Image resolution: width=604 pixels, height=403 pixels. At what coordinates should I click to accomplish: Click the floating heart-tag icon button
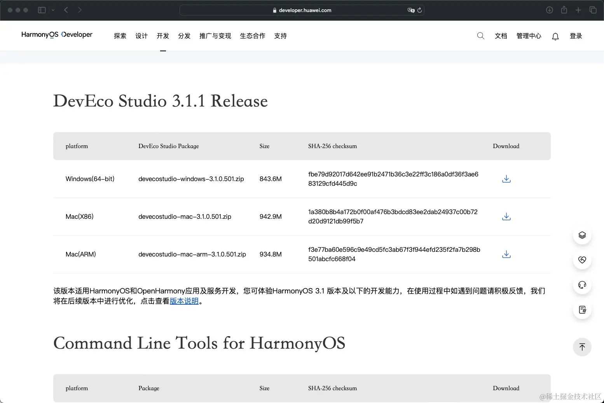[x=582, y=260]
